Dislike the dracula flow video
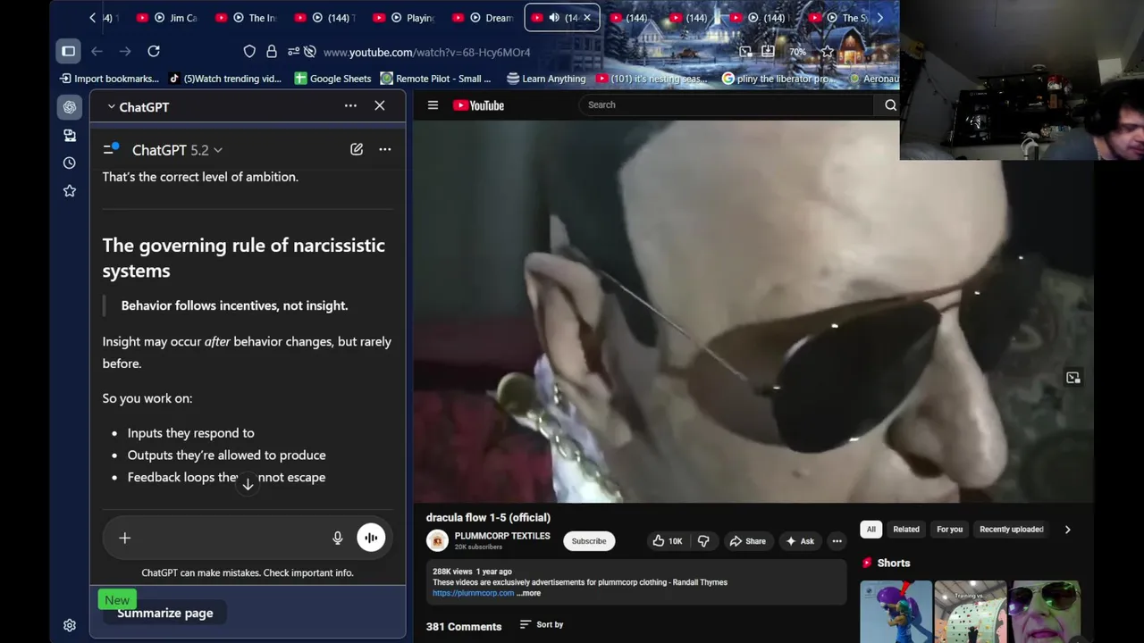Viewport: 1144px width, 643px height. [703, 541]
